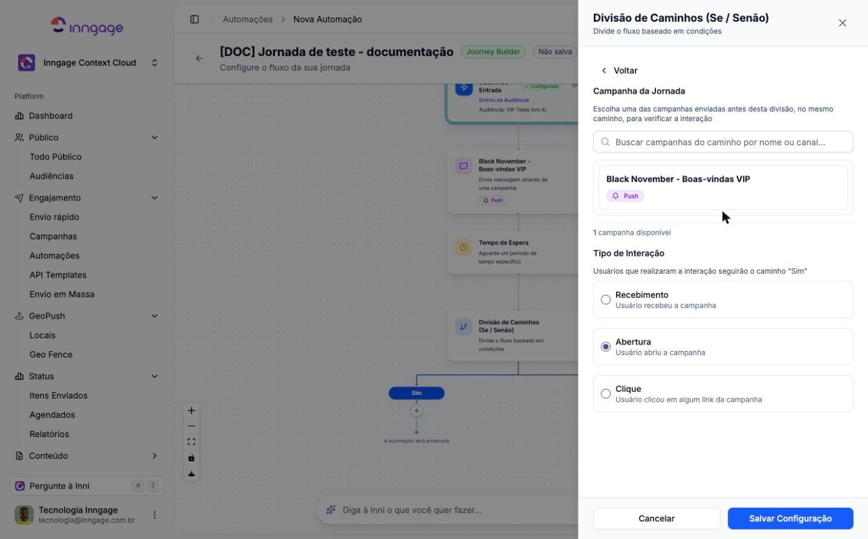Toggle the sidebar panel icon

195,19
